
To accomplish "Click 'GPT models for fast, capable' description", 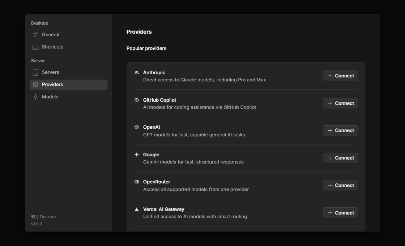I will (194, 135).
